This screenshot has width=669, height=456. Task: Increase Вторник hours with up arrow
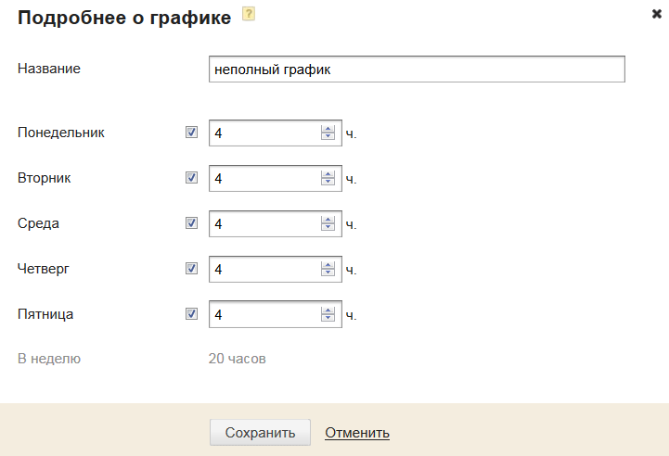point(327,174)
